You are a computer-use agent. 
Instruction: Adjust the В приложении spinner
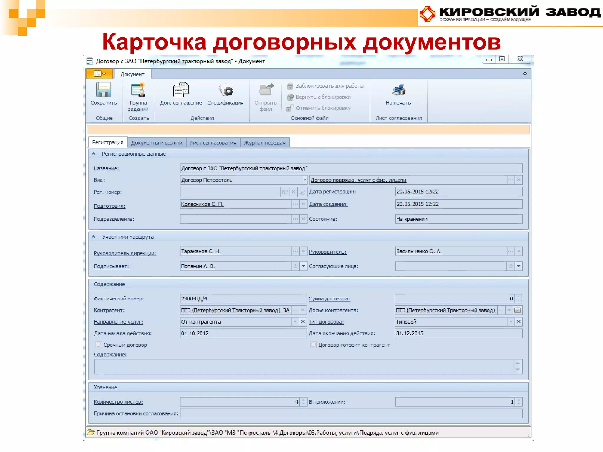(x=518, y=402)
